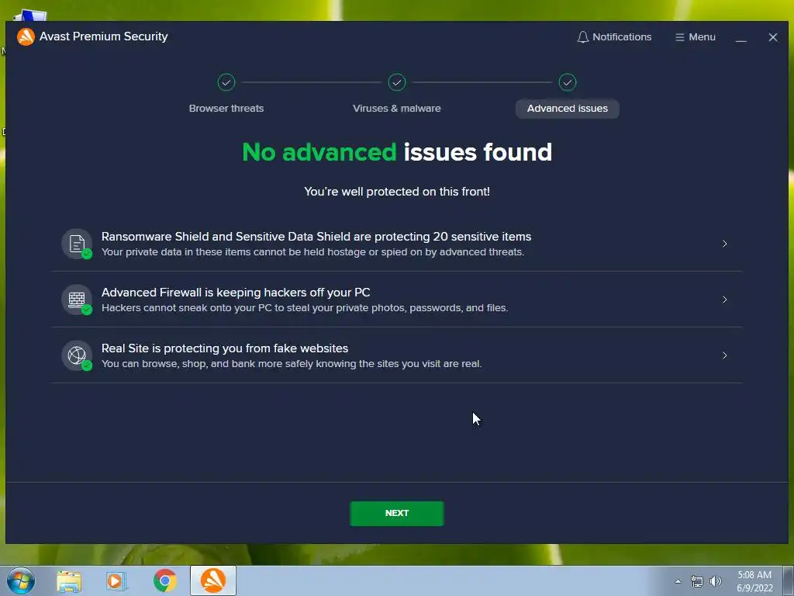Show hidden system tray icons
The image size is (794, 596).
[x=678, y=581]
